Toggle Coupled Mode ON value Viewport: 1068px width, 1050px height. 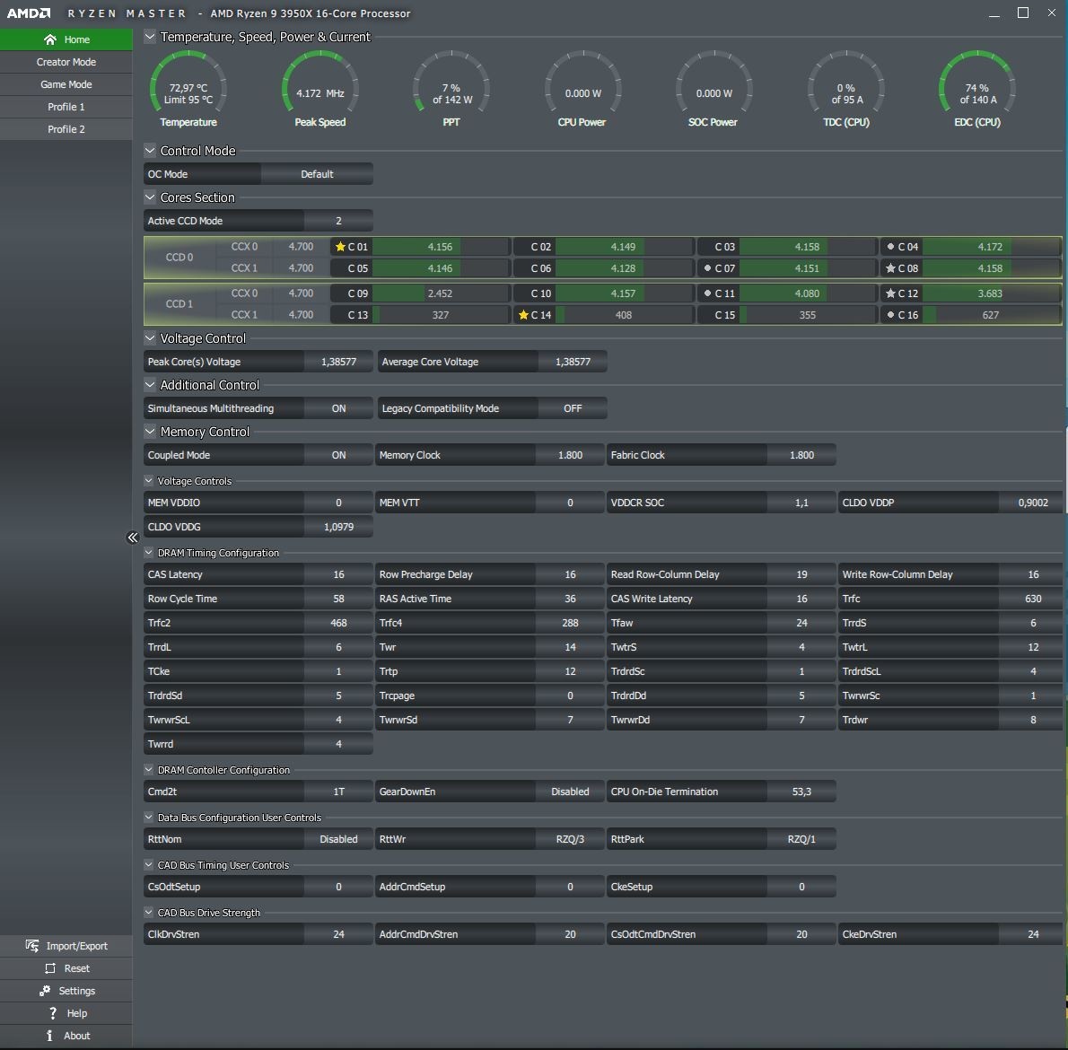338,455
